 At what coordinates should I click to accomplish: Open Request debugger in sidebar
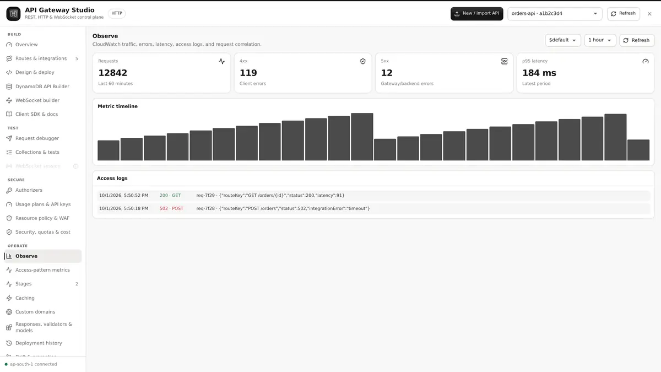(x=43, y=138)
